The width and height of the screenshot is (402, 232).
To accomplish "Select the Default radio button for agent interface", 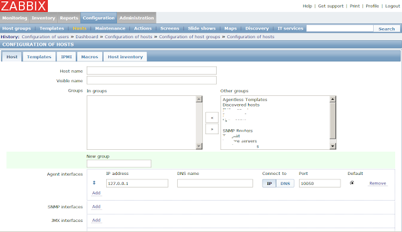I will 352,182.
